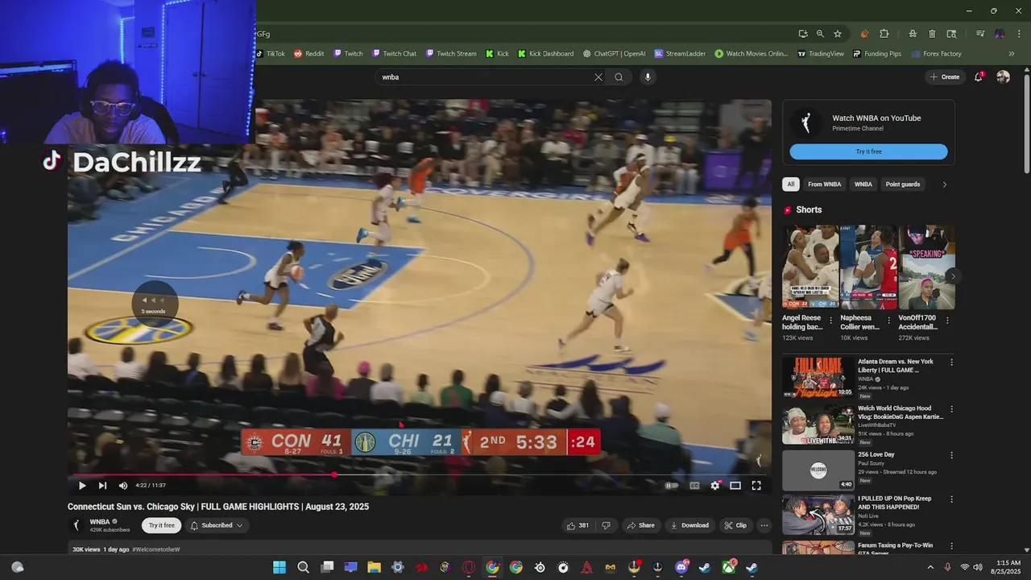Select the From WNBA filter chip
This screenshot has height=580, width=1031.
tap(824, 184)
